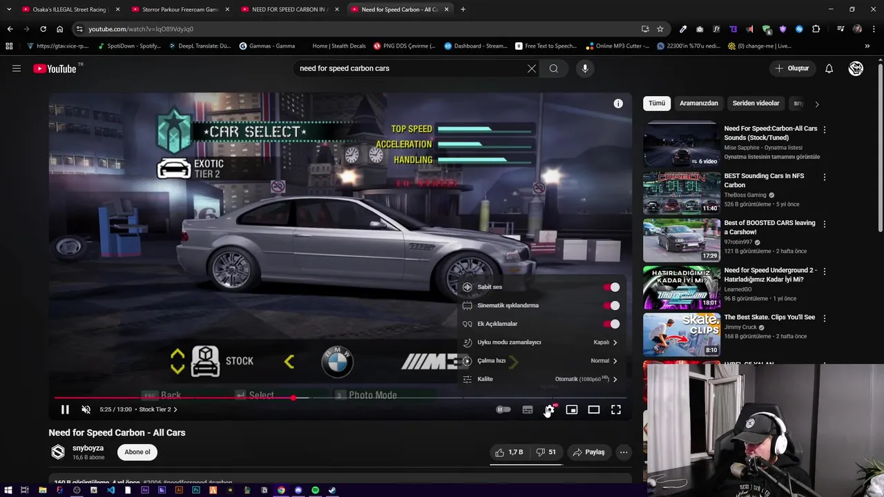The width and height of the screenshot is (884, 497).
Task: Click Oynatma listesinin tamamını görüntüle link
Action: 772,157
